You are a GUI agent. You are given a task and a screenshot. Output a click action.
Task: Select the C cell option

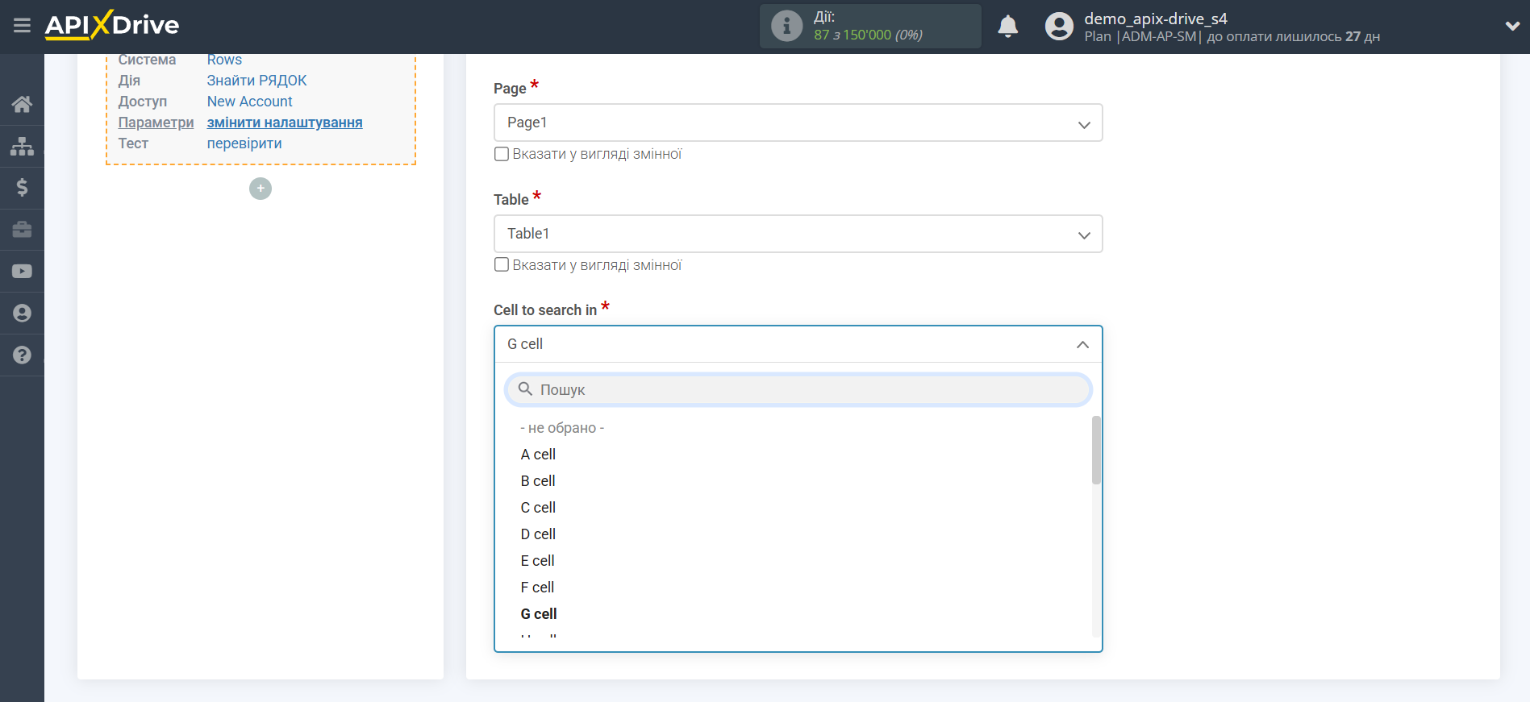click(x=538, y=508)
